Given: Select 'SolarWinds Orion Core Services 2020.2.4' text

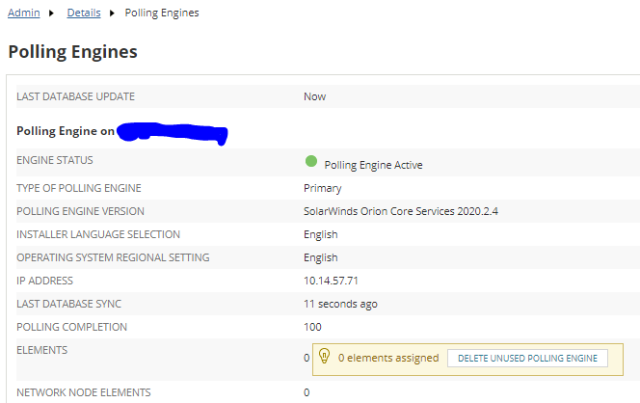Looking at the screenshot, I should tap(401, 211).
